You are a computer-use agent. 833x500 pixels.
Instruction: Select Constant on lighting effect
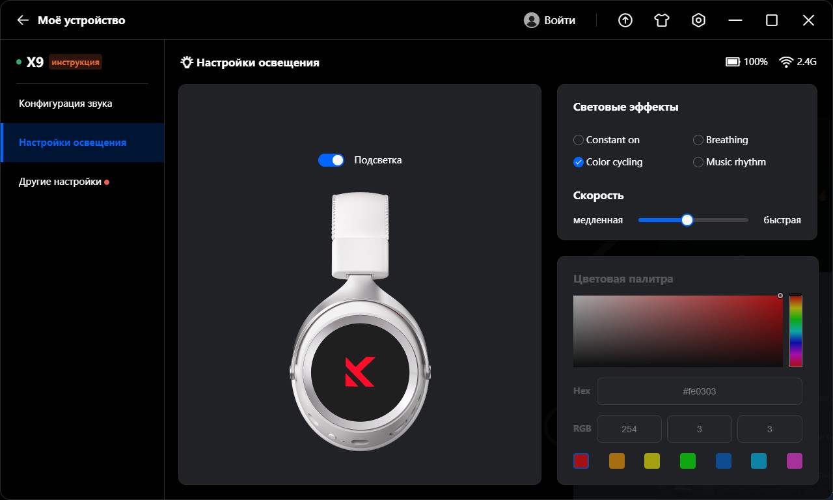pyautogui.click(x=607, y=140)
